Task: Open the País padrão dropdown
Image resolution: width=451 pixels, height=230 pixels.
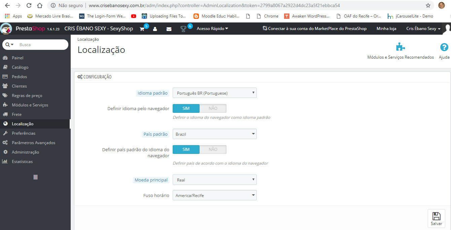Action: 215,134
